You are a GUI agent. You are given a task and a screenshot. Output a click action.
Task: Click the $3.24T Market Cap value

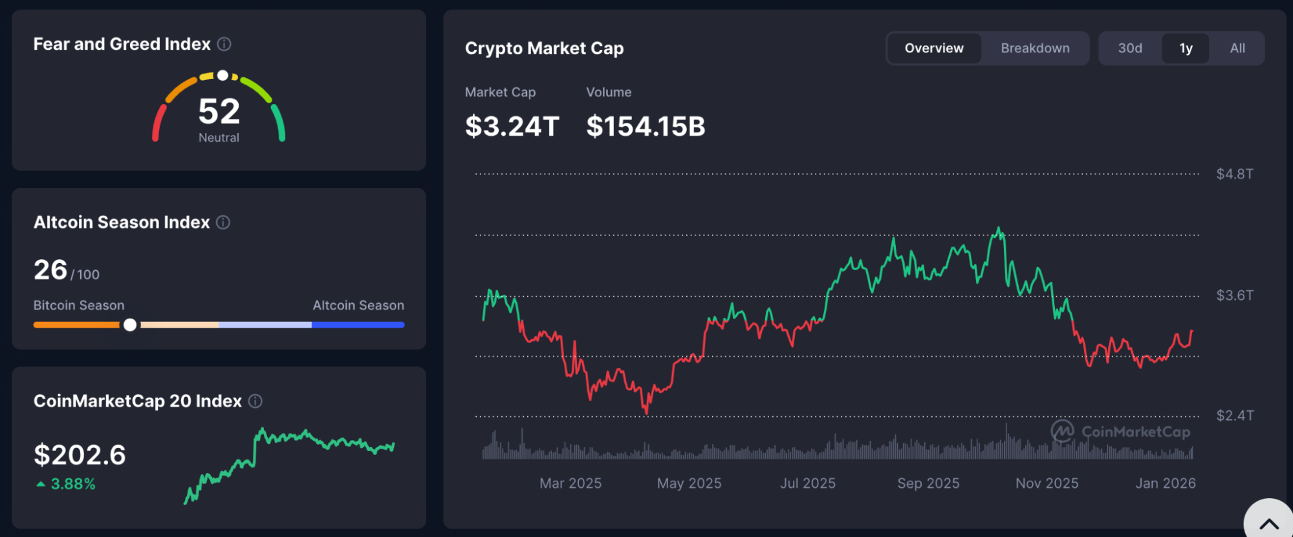512,127
